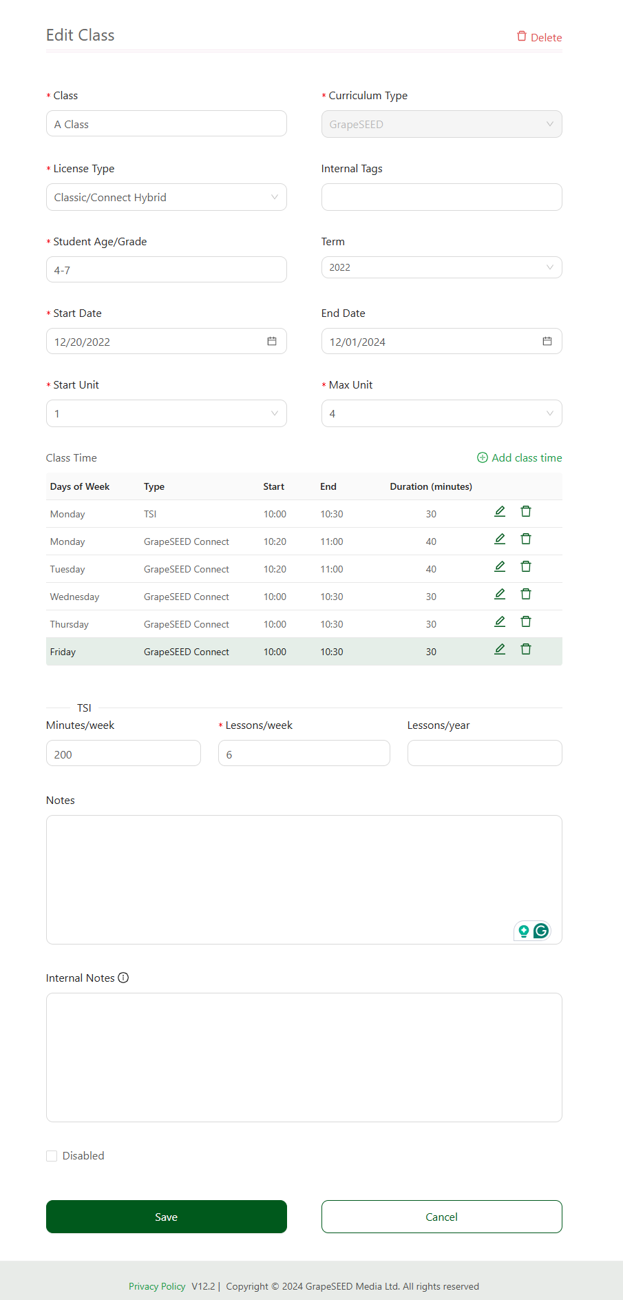The width and height of the screenshot is (623, 1300).
Task: Open the Start Date calendar picker icon
Action: (x=272, y=341)
